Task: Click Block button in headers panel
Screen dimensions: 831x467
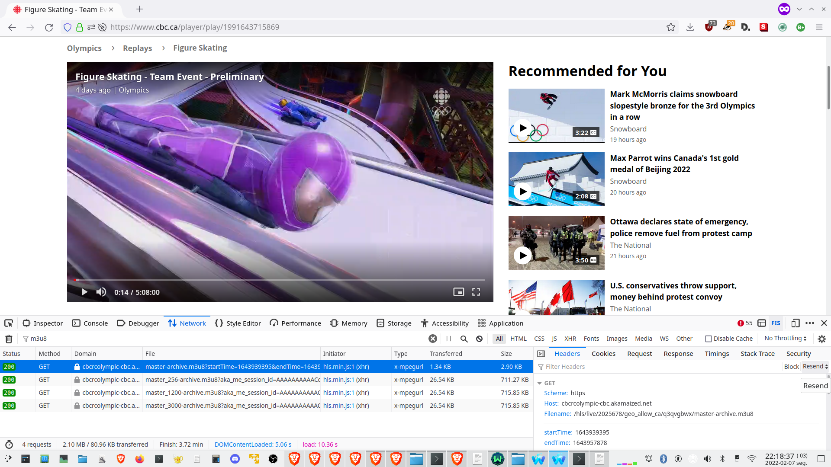Action: (791, 367)
